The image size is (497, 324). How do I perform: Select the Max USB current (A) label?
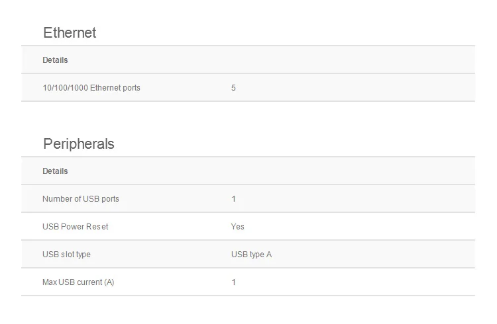pyautogui.click(x=78, y=282)
